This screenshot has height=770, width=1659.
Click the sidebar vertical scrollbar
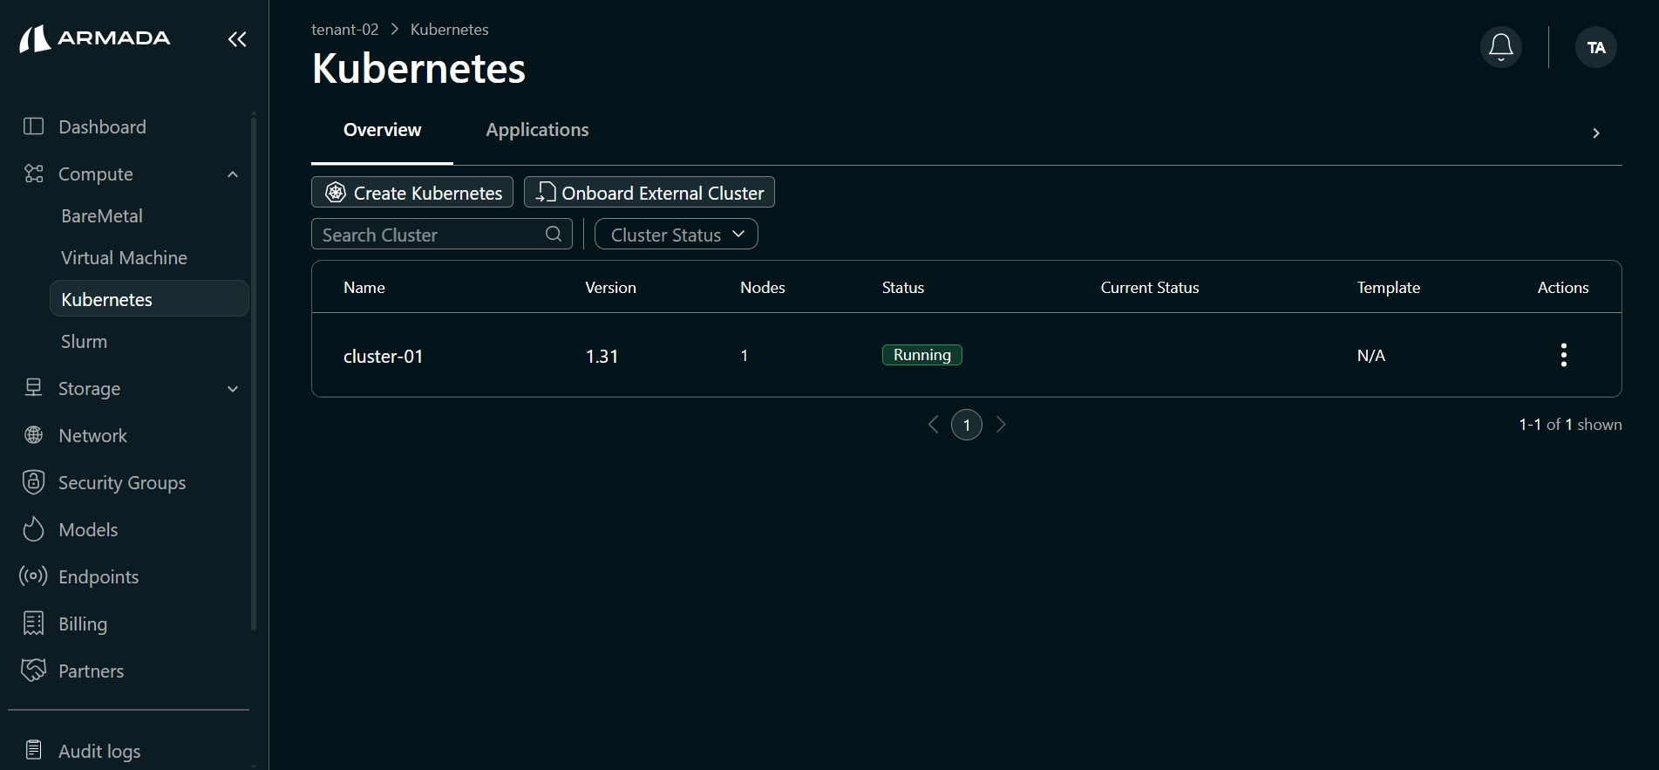coord(254,375)
